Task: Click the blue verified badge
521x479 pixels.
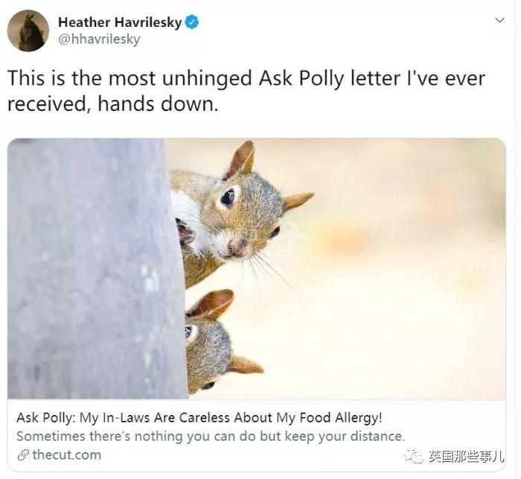Action: (x=192, y=22)
